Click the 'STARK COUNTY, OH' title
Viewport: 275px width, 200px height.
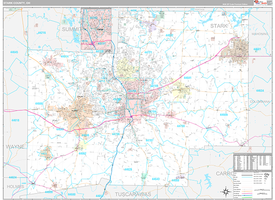17,3
